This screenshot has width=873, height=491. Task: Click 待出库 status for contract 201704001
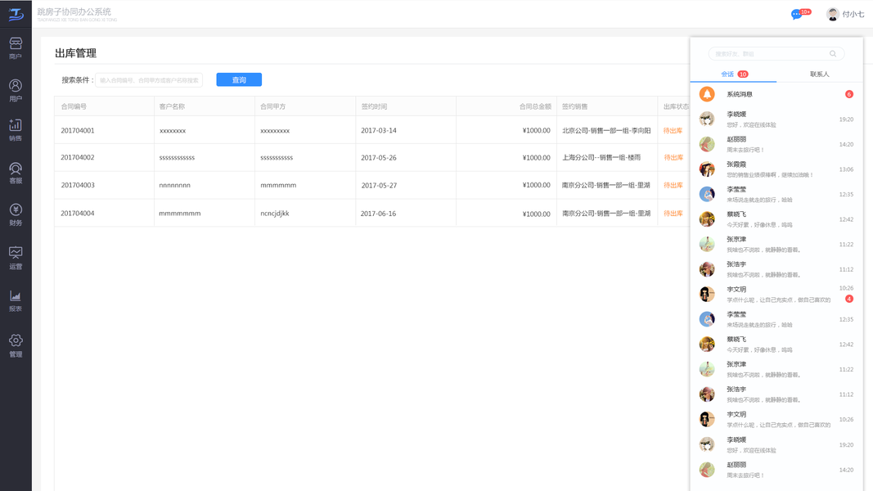pyautogui.click(x=673, y=130)
